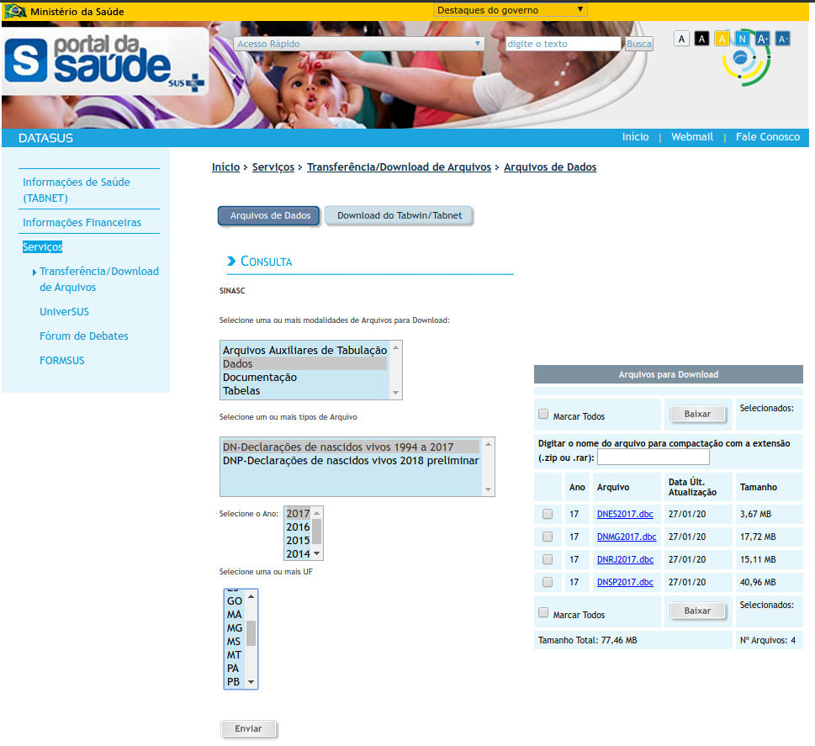Click the upper Baixar button

click(x=697, y=414)
